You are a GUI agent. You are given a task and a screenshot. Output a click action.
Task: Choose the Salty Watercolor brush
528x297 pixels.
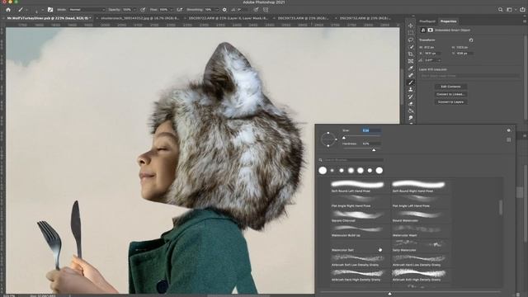pyautogui.click(x=418, y=246)
